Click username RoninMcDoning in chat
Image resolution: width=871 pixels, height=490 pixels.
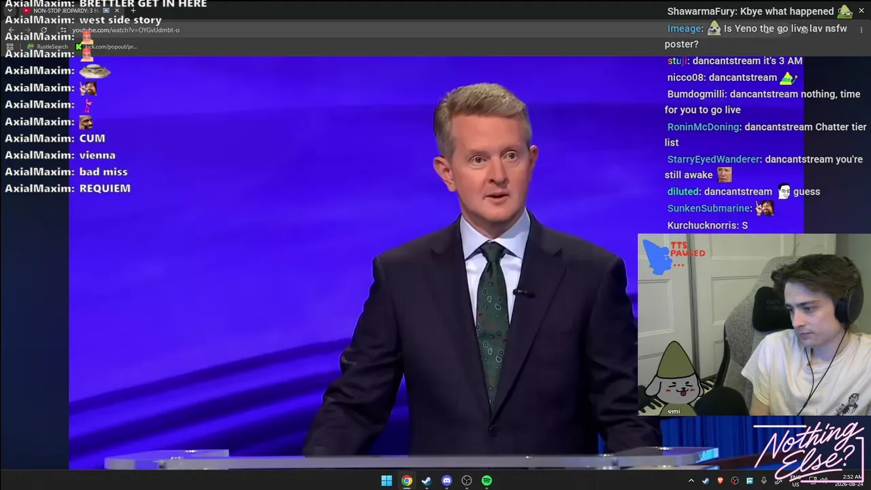(703, 127)
